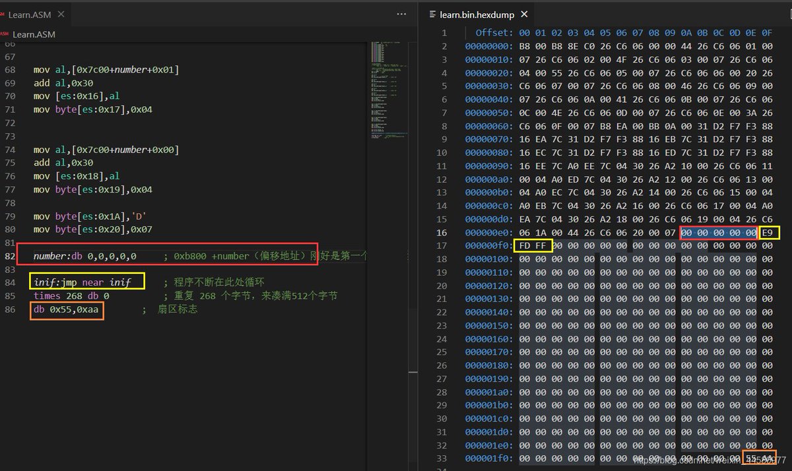Click the '00000010:' offset row label
This screenshot has width=792, height=471.
pos(489,59)
